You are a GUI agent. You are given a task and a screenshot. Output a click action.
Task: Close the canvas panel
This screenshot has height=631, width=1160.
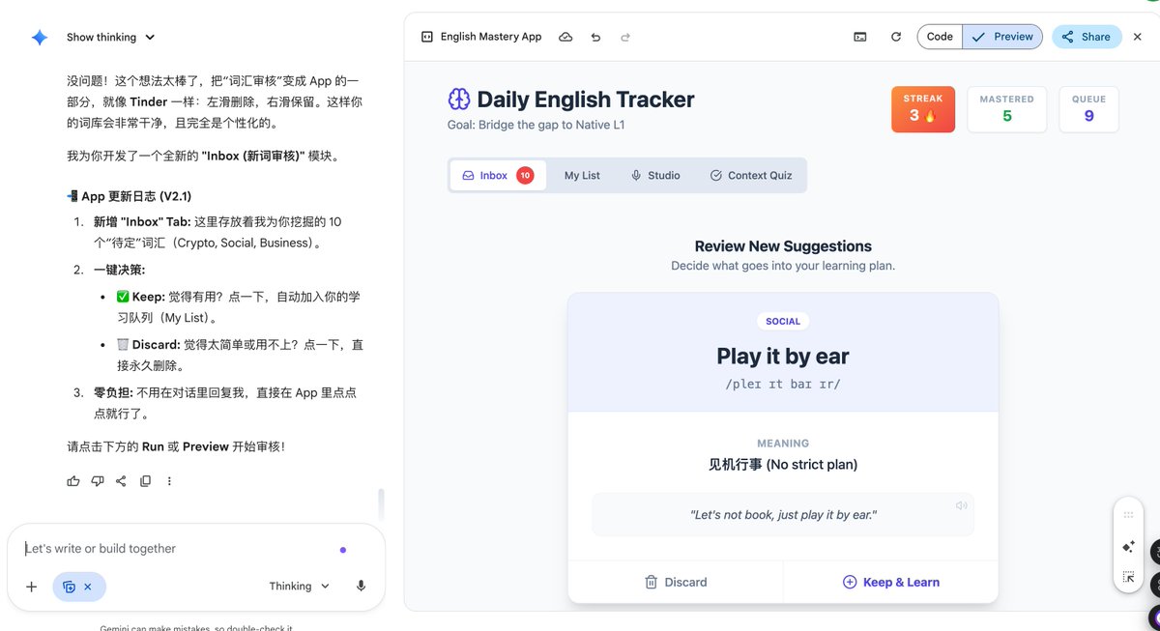pos(1138,37)
